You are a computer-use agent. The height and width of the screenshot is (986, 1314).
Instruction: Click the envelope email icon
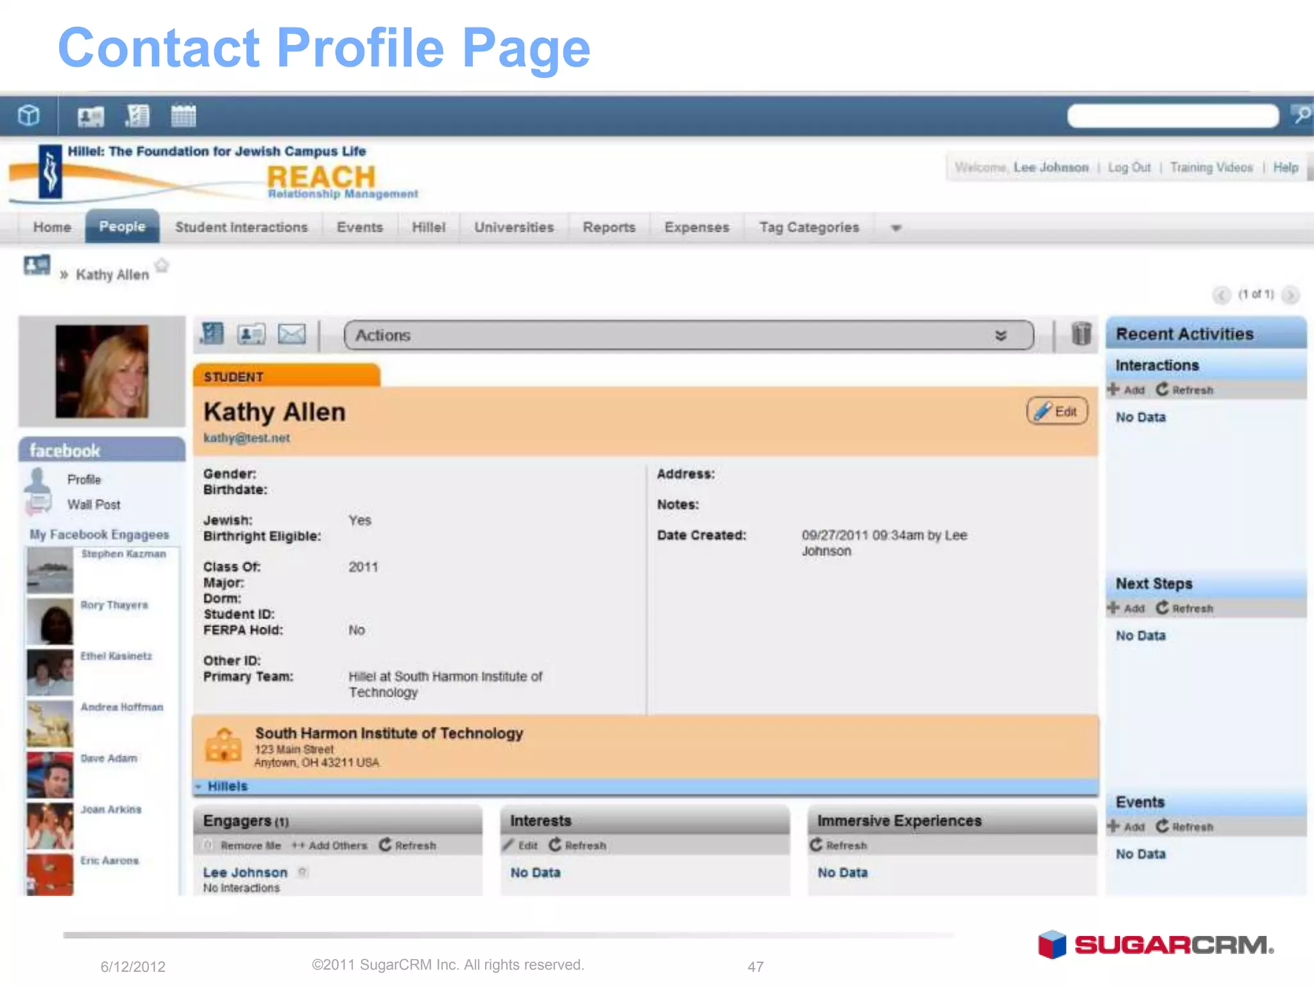292,334
